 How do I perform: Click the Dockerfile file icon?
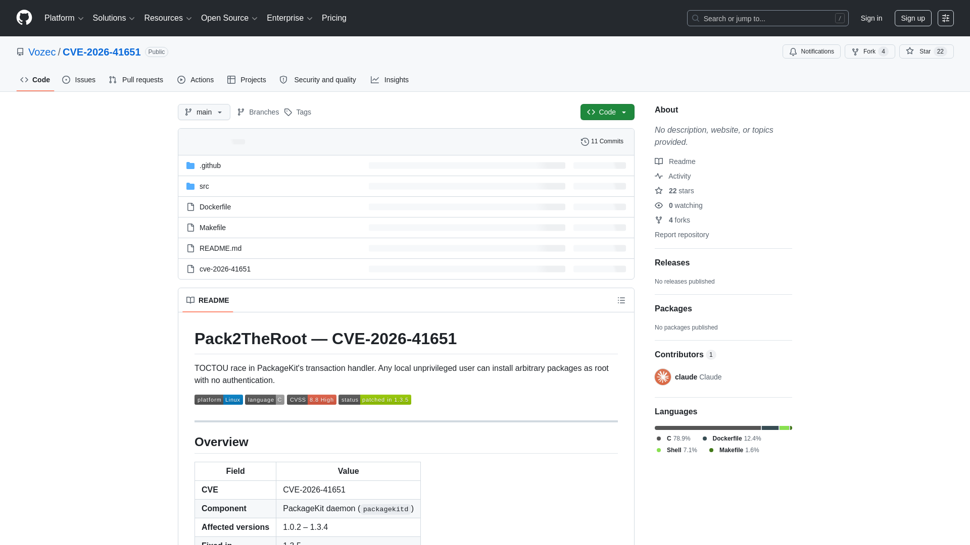(x=190, y=207)
